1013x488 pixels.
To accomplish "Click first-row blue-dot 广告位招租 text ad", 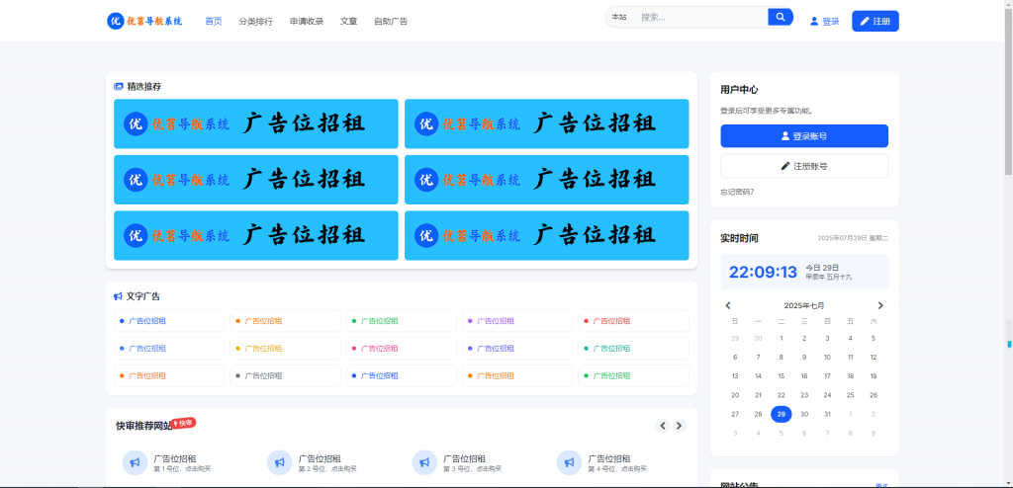I will pyautogui.click(x=169, y=321).
